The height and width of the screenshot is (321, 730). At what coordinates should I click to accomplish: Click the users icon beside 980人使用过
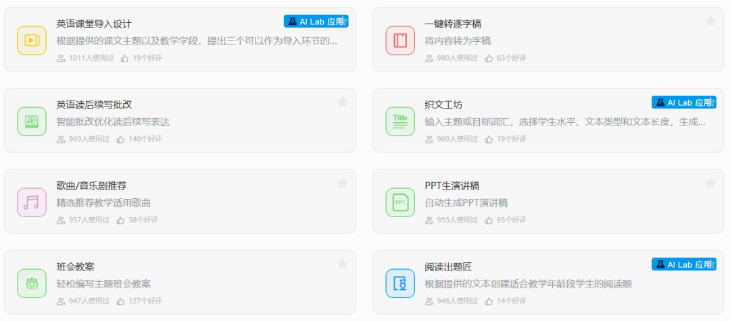point(429,58)
